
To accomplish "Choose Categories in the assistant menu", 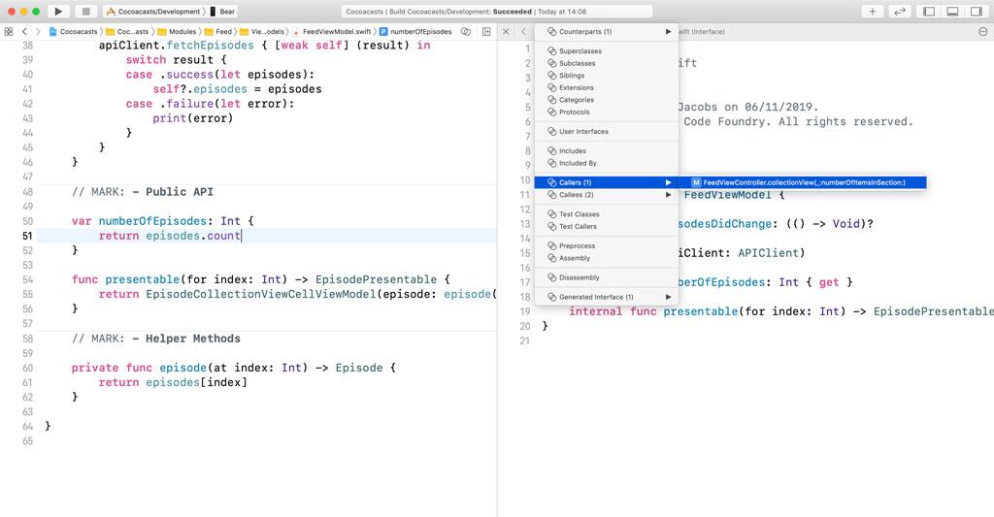I will tap(607, 100).
